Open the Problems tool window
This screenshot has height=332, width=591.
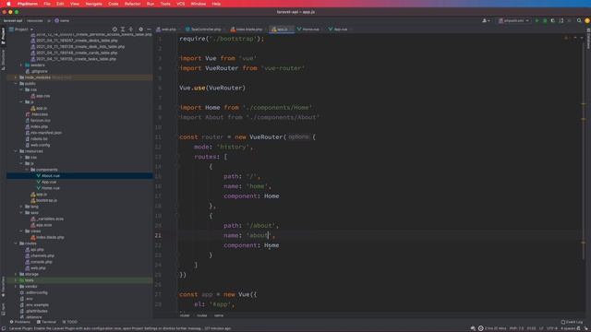coord(20,322)
